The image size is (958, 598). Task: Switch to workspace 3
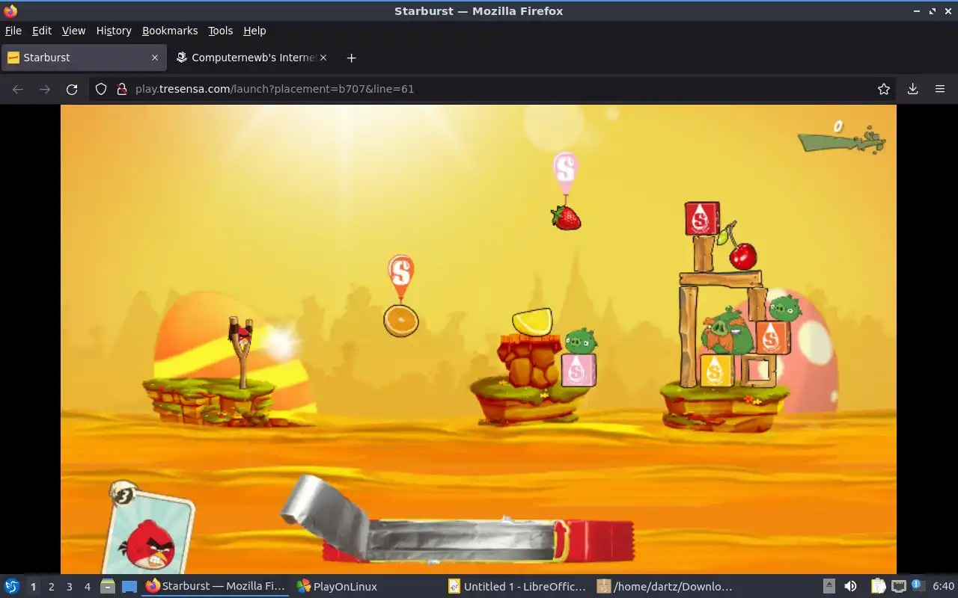(x=69, y=587)
